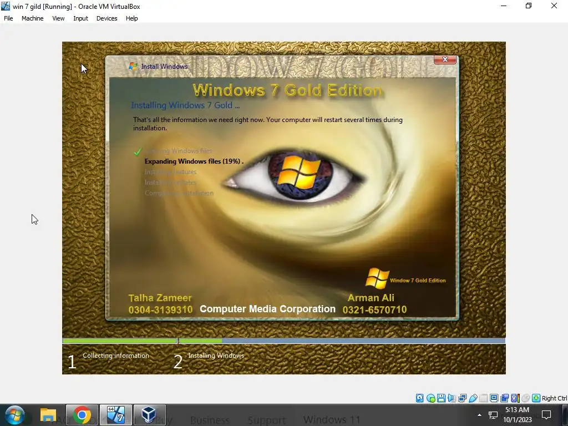The width and height of the screenshot is (568, 426).
Task: Restore down the VirtualBox window
Action: click(529, 6)
